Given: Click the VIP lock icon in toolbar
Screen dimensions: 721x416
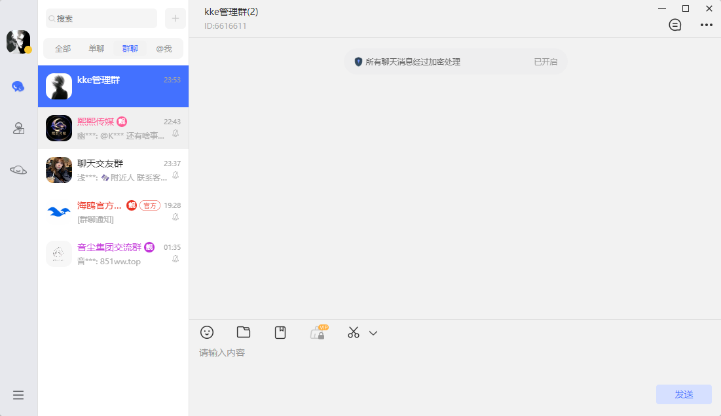Looking at the screenshot, I should 319,332.
